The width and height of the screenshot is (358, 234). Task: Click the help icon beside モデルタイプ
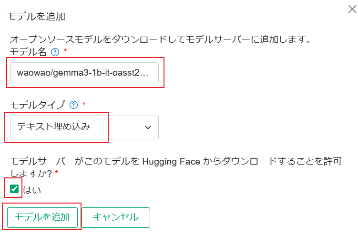[x=73, y=105]
